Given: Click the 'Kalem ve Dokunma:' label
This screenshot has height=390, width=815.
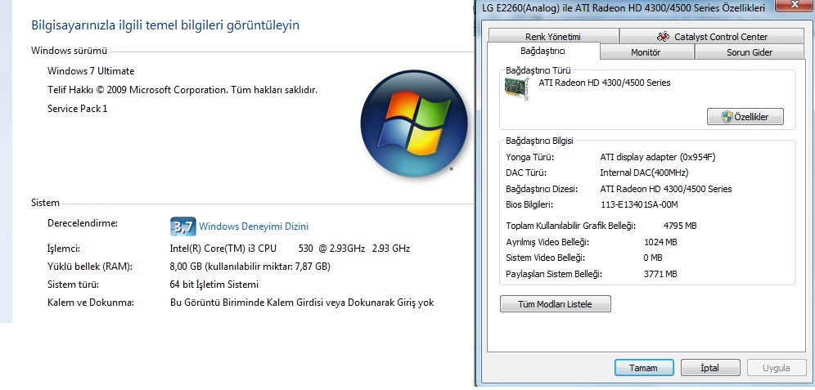Looking at the screenshot, I should click(91, 303).
